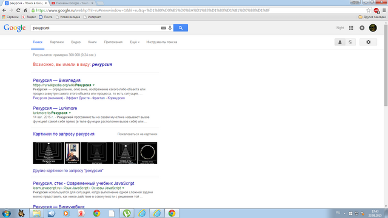Open the Новая вкладка bookmark

68,17
